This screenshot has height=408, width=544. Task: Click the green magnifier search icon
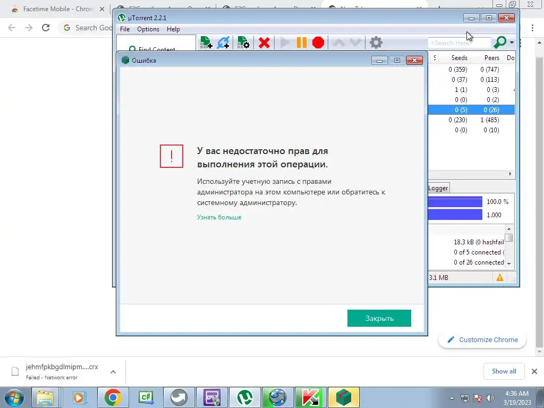coord(500,42)
